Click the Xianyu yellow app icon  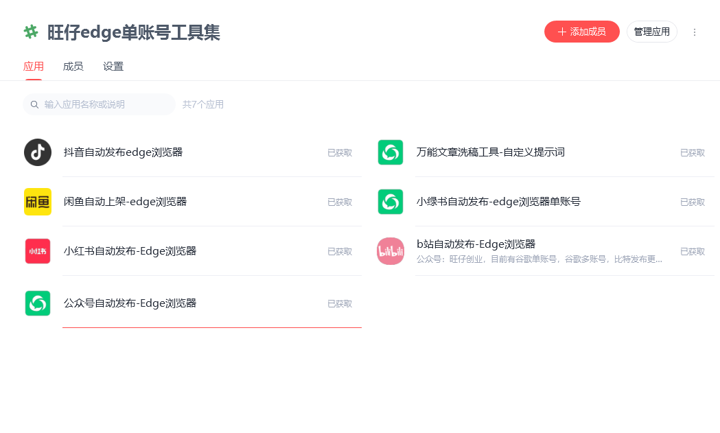pyautogui.click(x=38, y=202)
